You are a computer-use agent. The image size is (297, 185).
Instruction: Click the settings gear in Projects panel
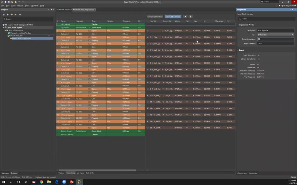click(x=20, y=15)
